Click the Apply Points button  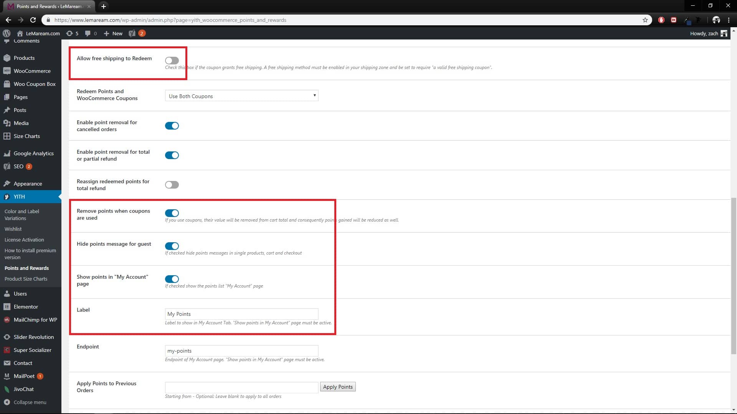pos(338,387)
